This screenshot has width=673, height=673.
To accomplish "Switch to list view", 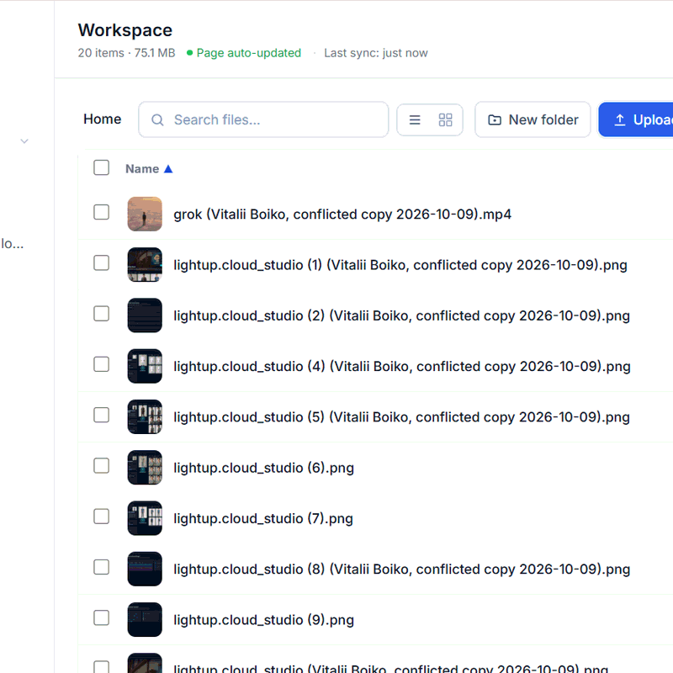I will point(415,119).
